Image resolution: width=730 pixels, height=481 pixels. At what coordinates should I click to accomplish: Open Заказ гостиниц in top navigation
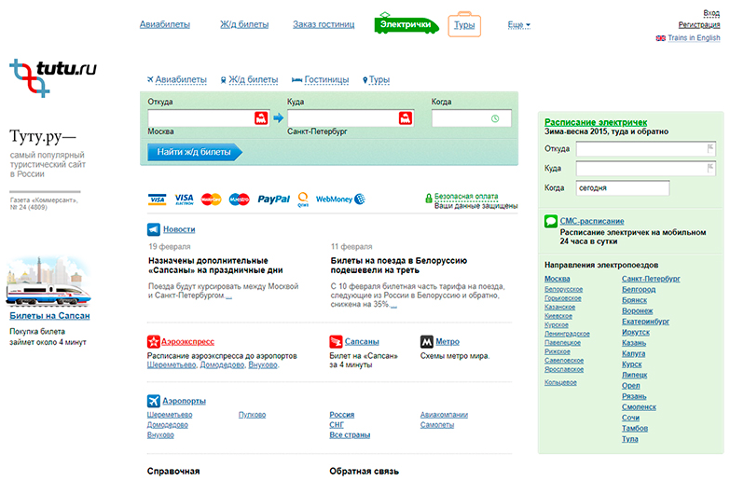[x=324, y=24]
